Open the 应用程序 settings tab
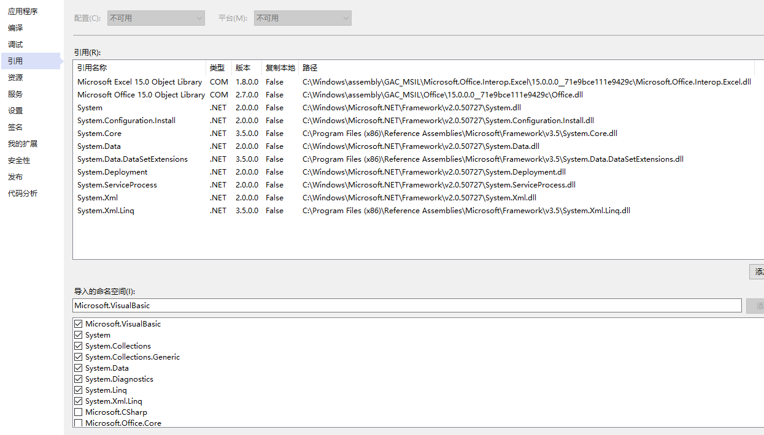 [23, 12]
